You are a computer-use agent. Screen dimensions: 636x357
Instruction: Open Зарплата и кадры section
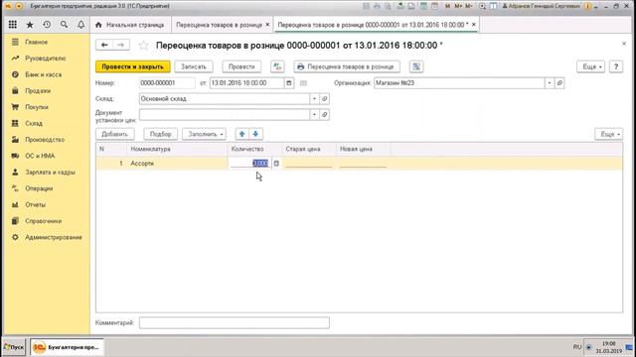50,172
